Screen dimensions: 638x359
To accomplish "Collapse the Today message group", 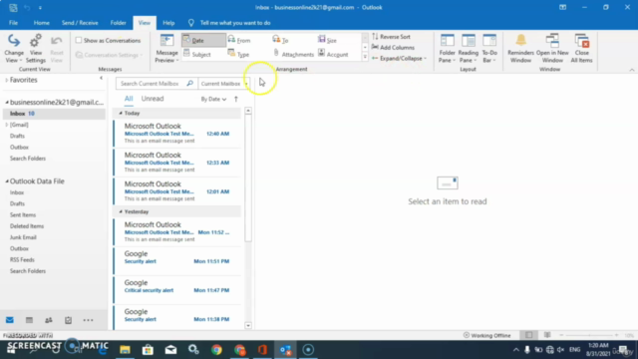I will point(121,113).
